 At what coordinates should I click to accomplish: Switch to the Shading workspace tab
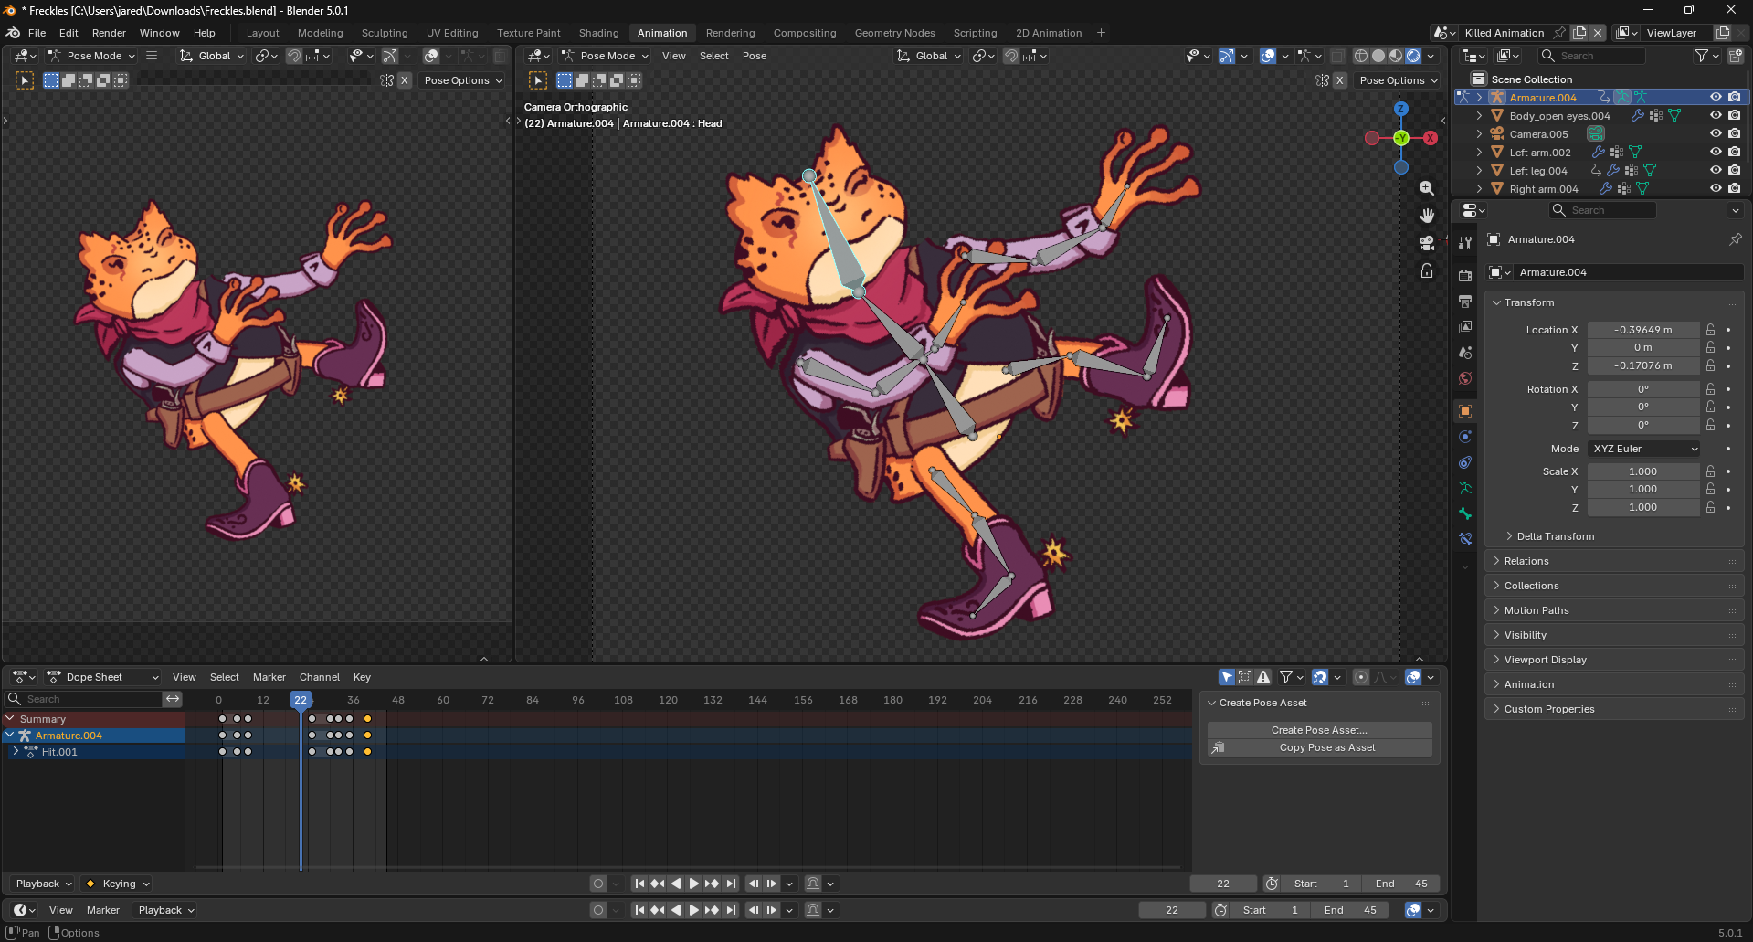click(x=598, y=33)
